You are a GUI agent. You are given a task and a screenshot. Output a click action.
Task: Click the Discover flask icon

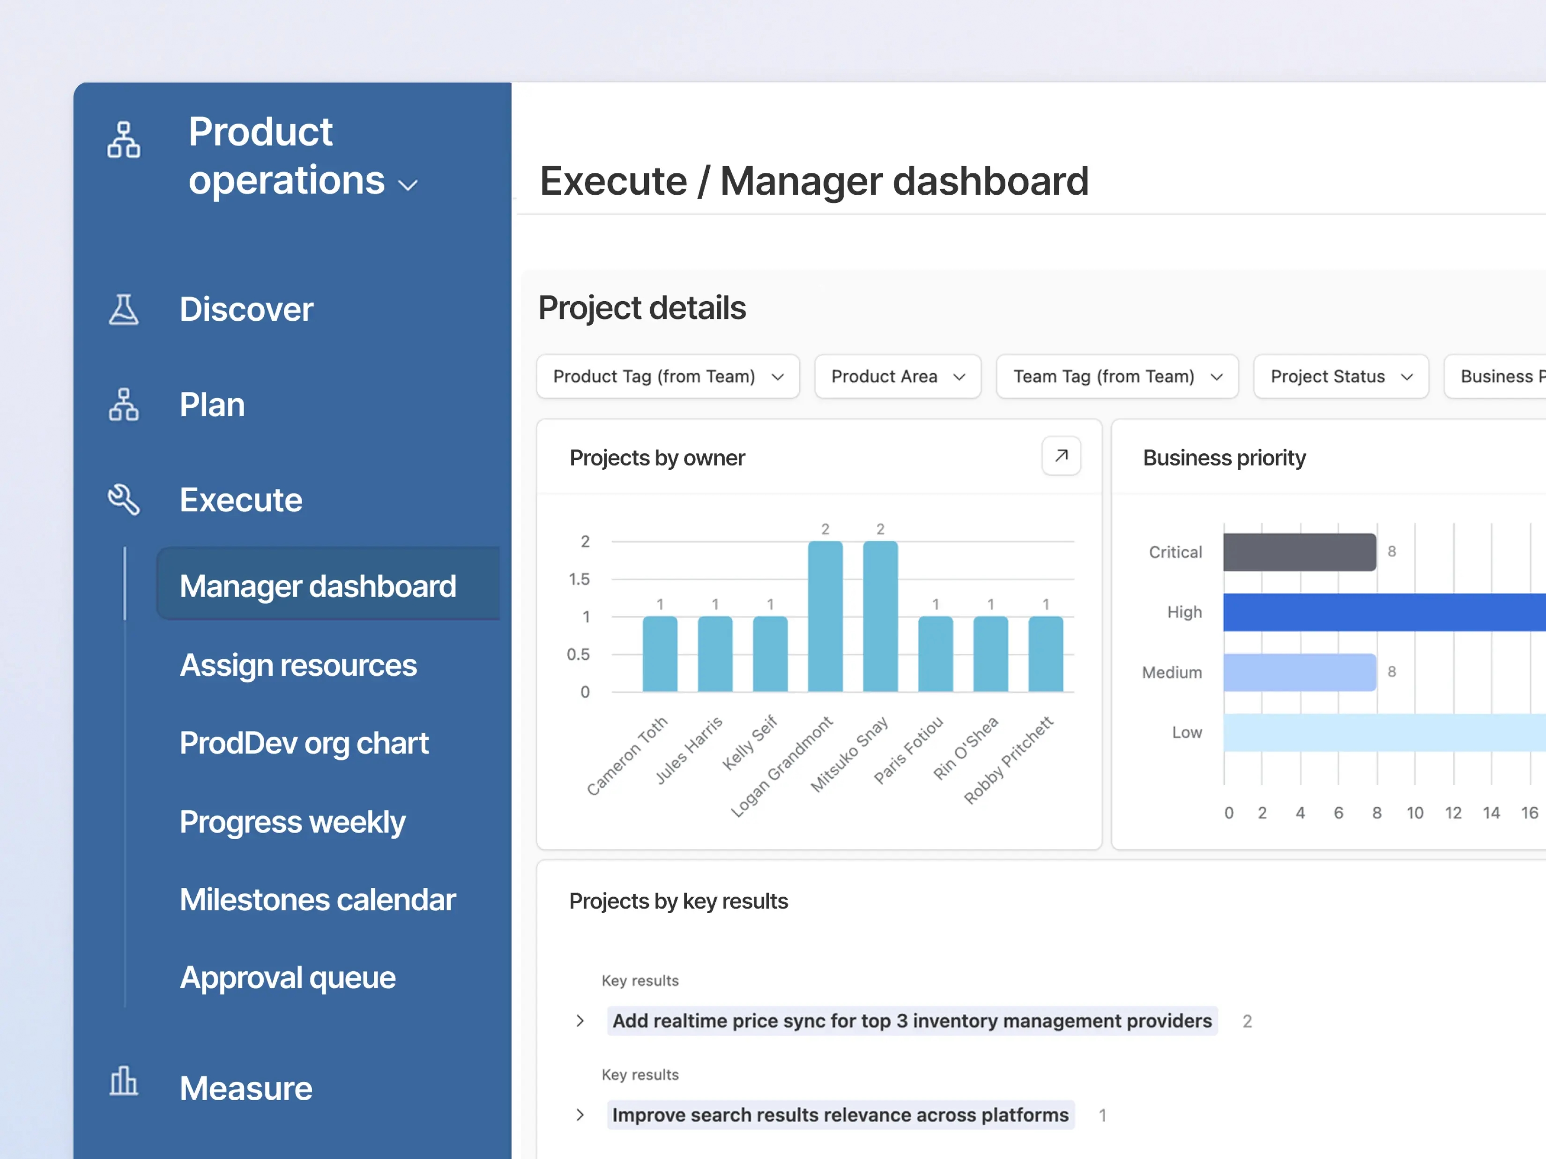pos(124,310)
